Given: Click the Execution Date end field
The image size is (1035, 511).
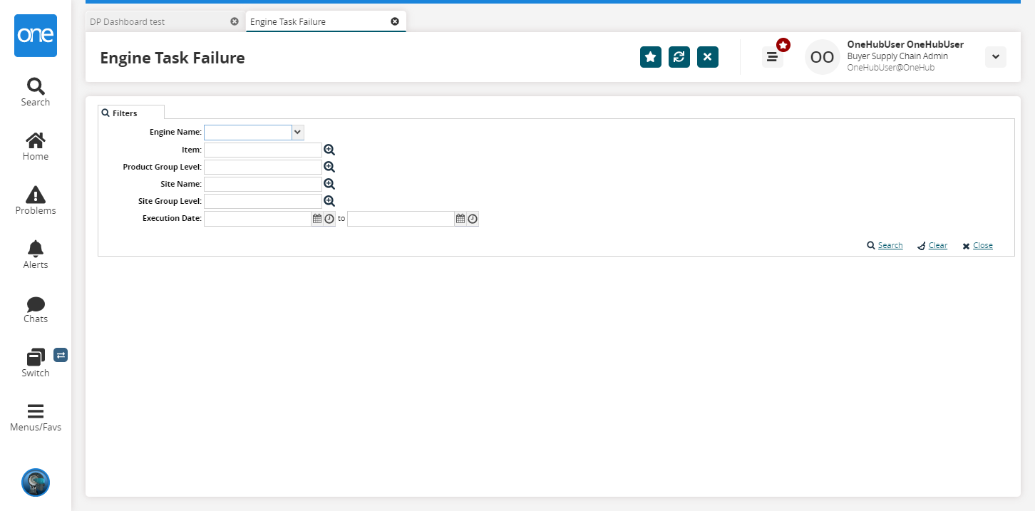Looking at the screenshot, I should point(401,219).
